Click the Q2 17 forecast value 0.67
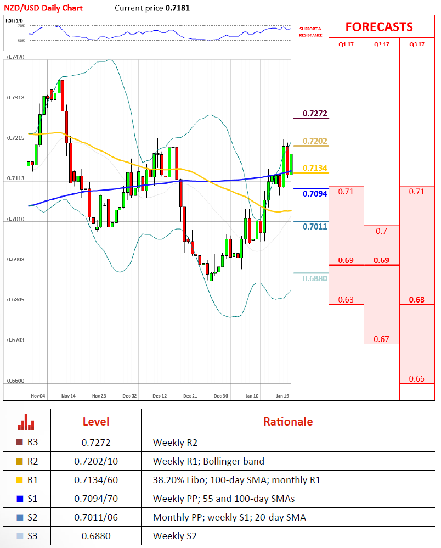Viewport: 441px width, 548px height. (x=381, y=339)
